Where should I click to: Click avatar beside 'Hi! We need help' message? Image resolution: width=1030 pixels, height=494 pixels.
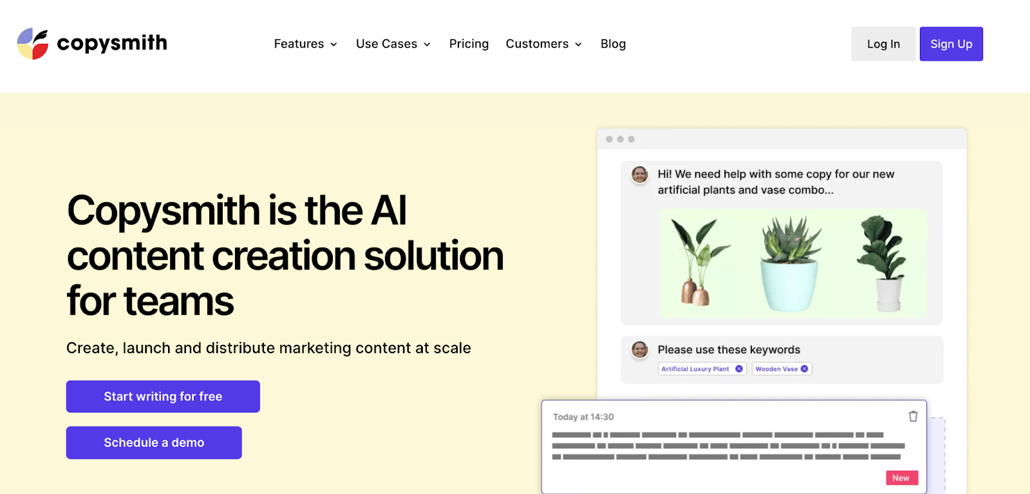click(x=640, y=174)
